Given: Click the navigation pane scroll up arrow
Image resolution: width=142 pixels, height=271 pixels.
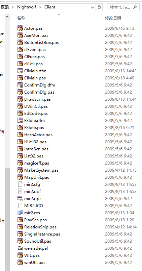Looking at the screenshot, I should click(x=7, y=17).
